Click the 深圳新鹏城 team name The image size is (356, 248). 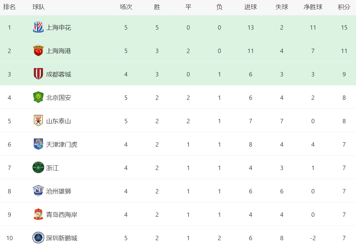(62, 238)
